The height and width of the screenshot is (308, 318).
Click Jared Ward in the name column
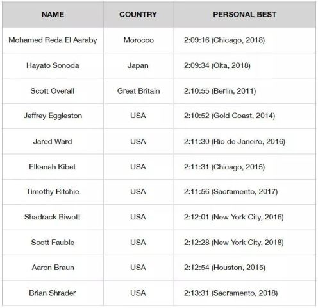click(x=53, y=141)
